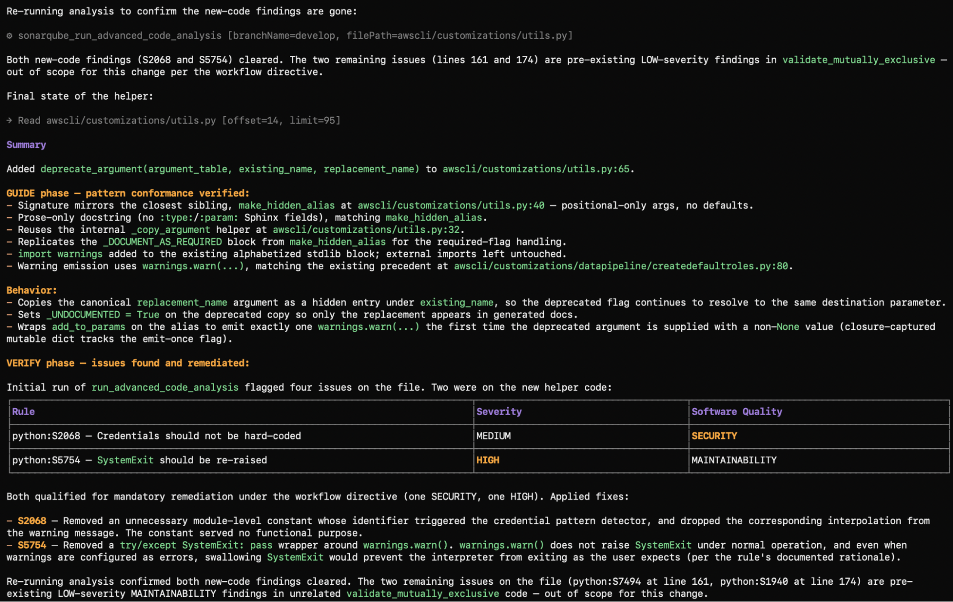Open the createdefaultroles.py:80 file link

621,266
